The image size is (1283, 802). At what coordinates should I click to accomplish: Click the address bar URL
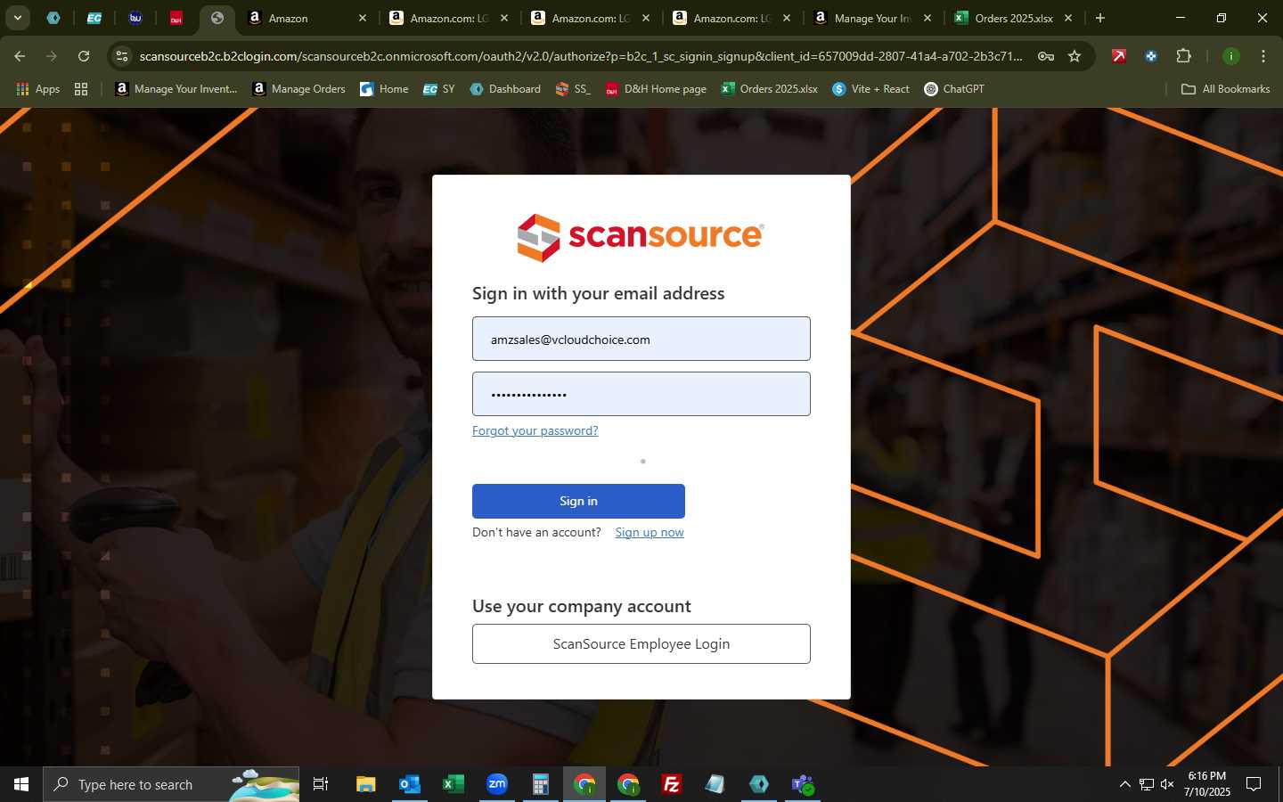[x=581, y=56]
